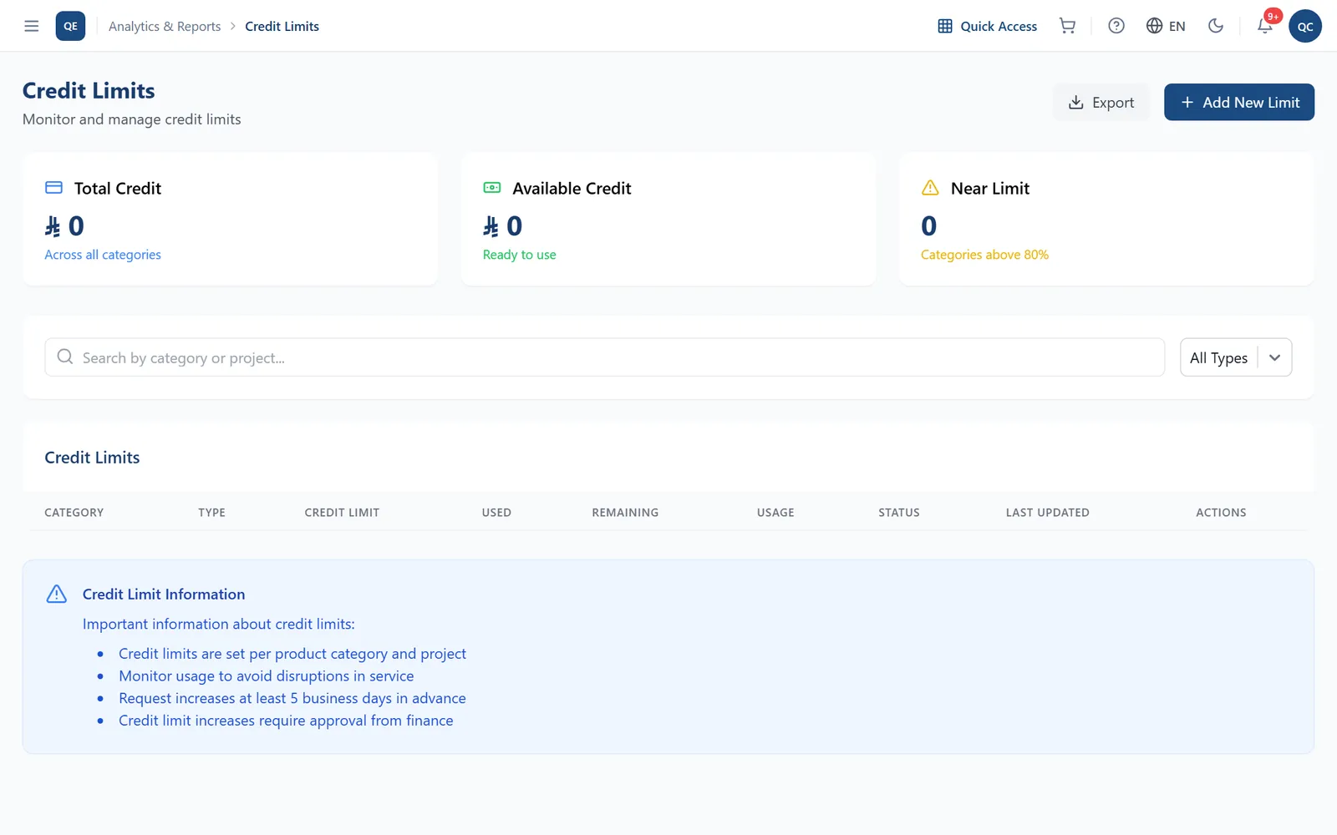Open the hamburger navigation menu
Viewport: 1337px width, 835px height.
click(x=32, y=26)
